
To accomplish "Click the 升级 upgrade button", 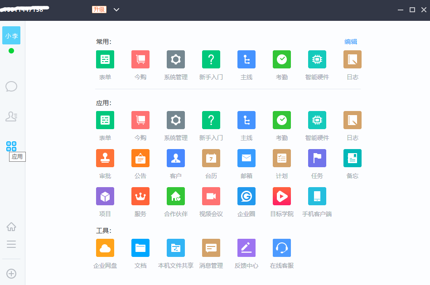I will 99,10.
